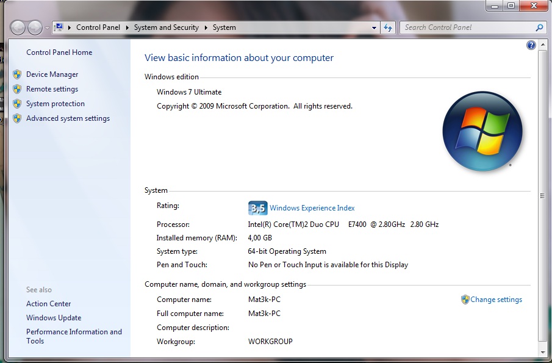Minimize the System window
The image size is (552, 363).
click(x=495, y=5)
